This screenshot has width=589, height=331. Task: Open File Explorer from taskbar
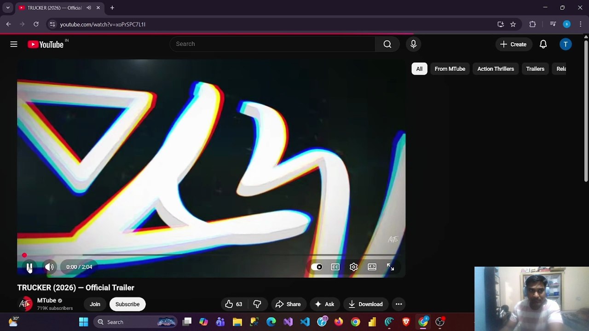(x=237, y=322)
